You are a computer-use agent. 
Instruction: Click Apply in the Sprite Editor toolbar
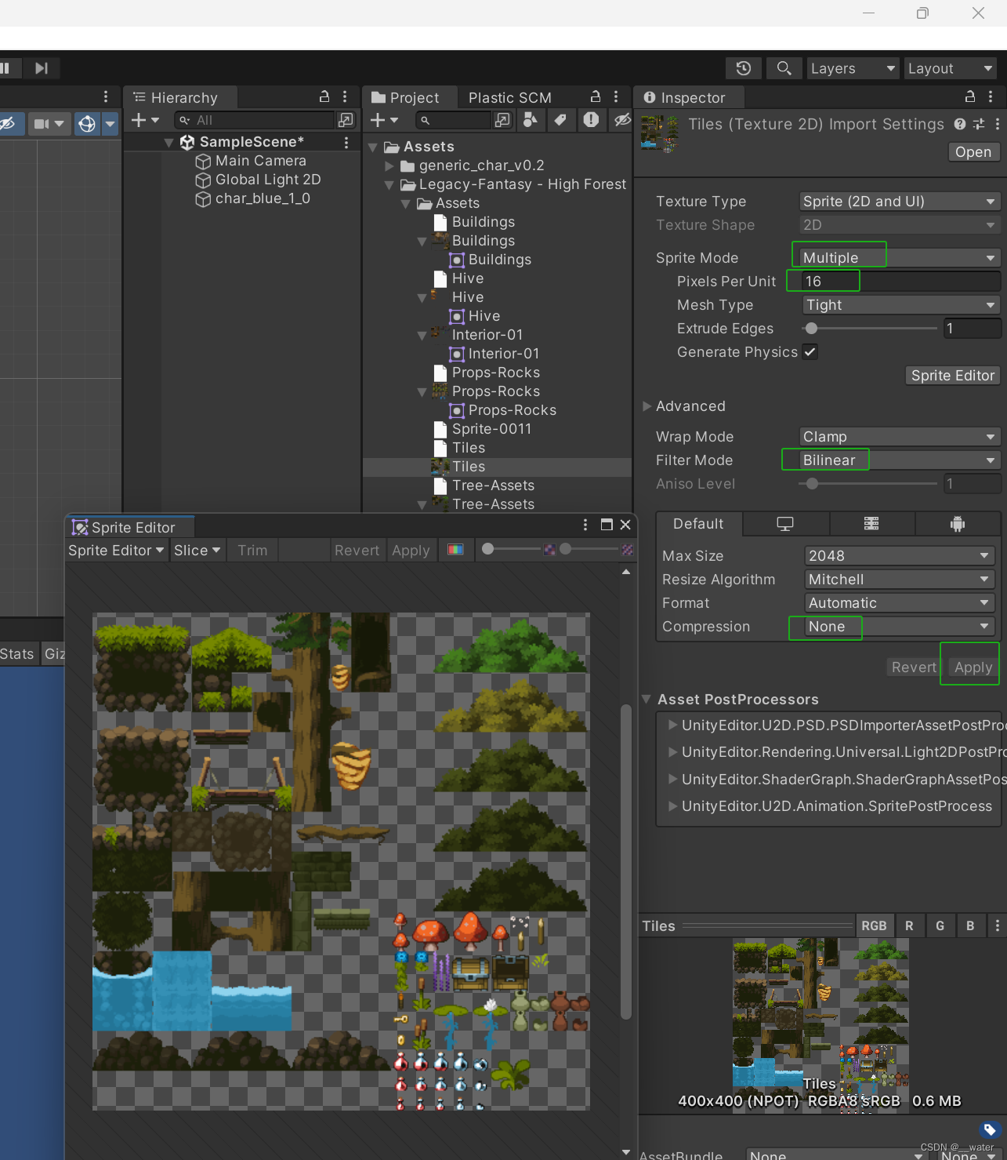[411, 551]
